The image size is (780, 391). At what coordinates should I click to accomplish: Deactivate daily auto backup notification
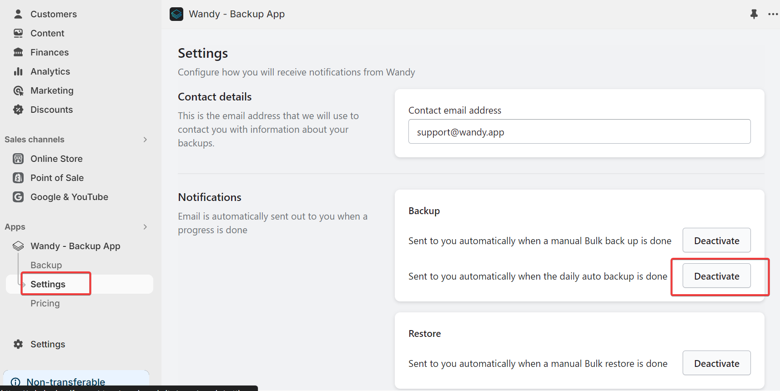(x=716, y=276)
